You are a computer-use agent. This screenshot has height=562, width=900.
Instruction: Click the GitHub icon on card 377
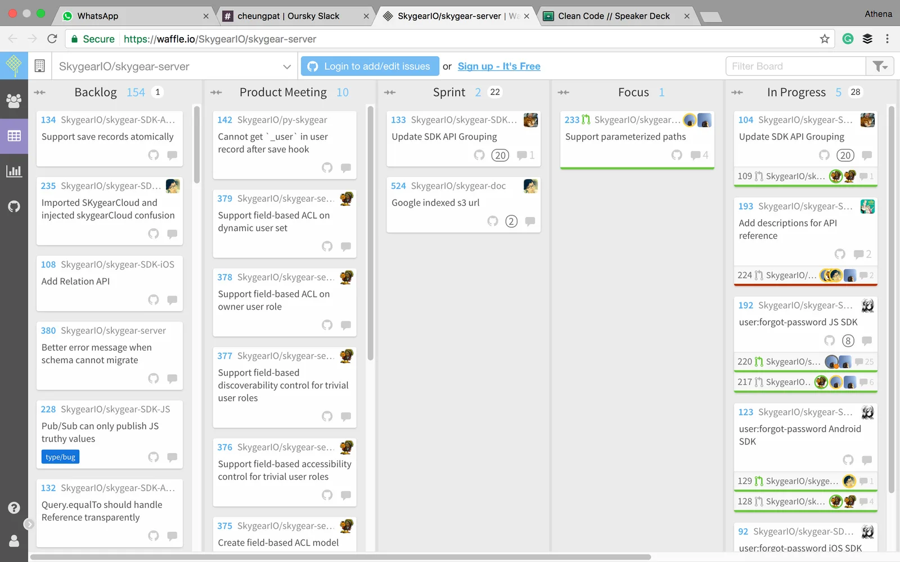point(327,416)
